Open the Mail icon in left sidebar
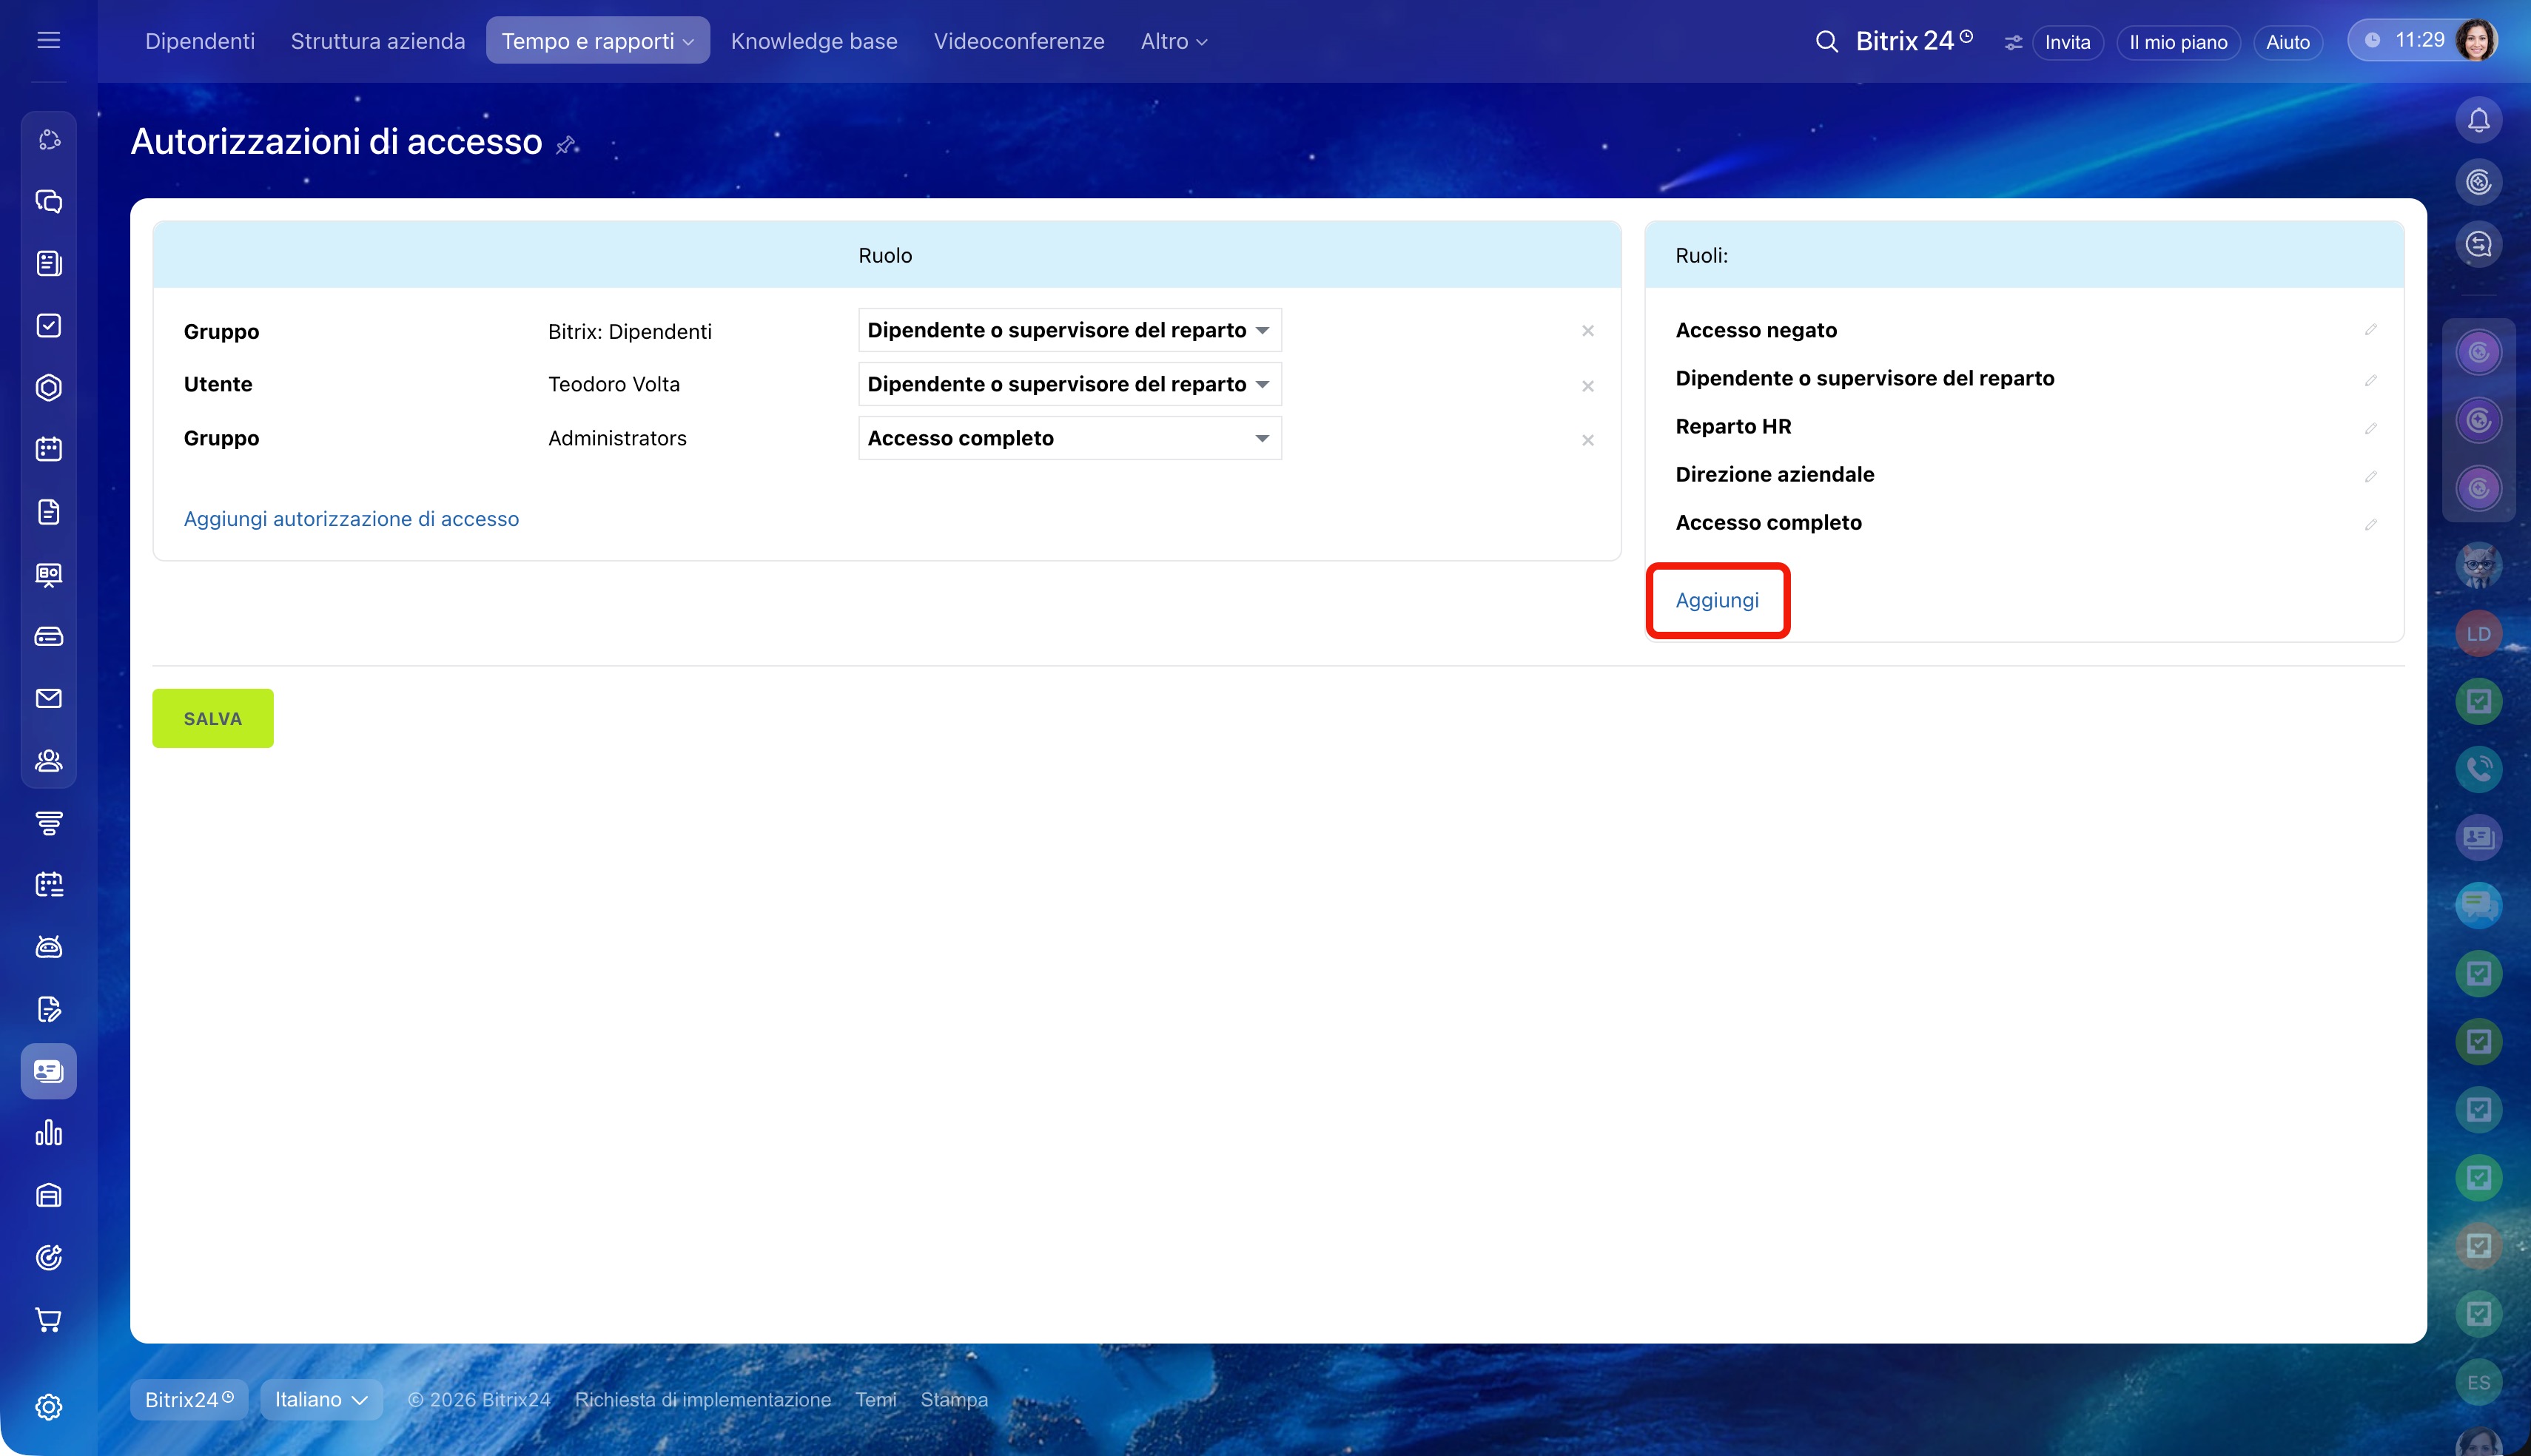 point(48,698)
